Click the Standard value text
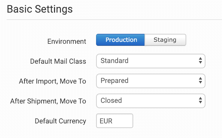This screenshot has height=138, width=222. pos(114,61)
